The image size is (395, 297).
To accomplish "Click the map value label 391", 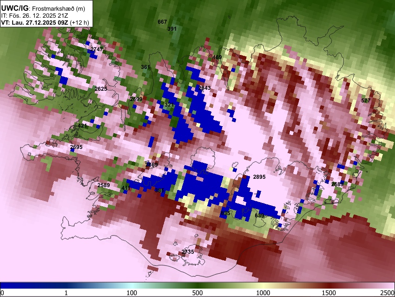I will pos(172,29).
